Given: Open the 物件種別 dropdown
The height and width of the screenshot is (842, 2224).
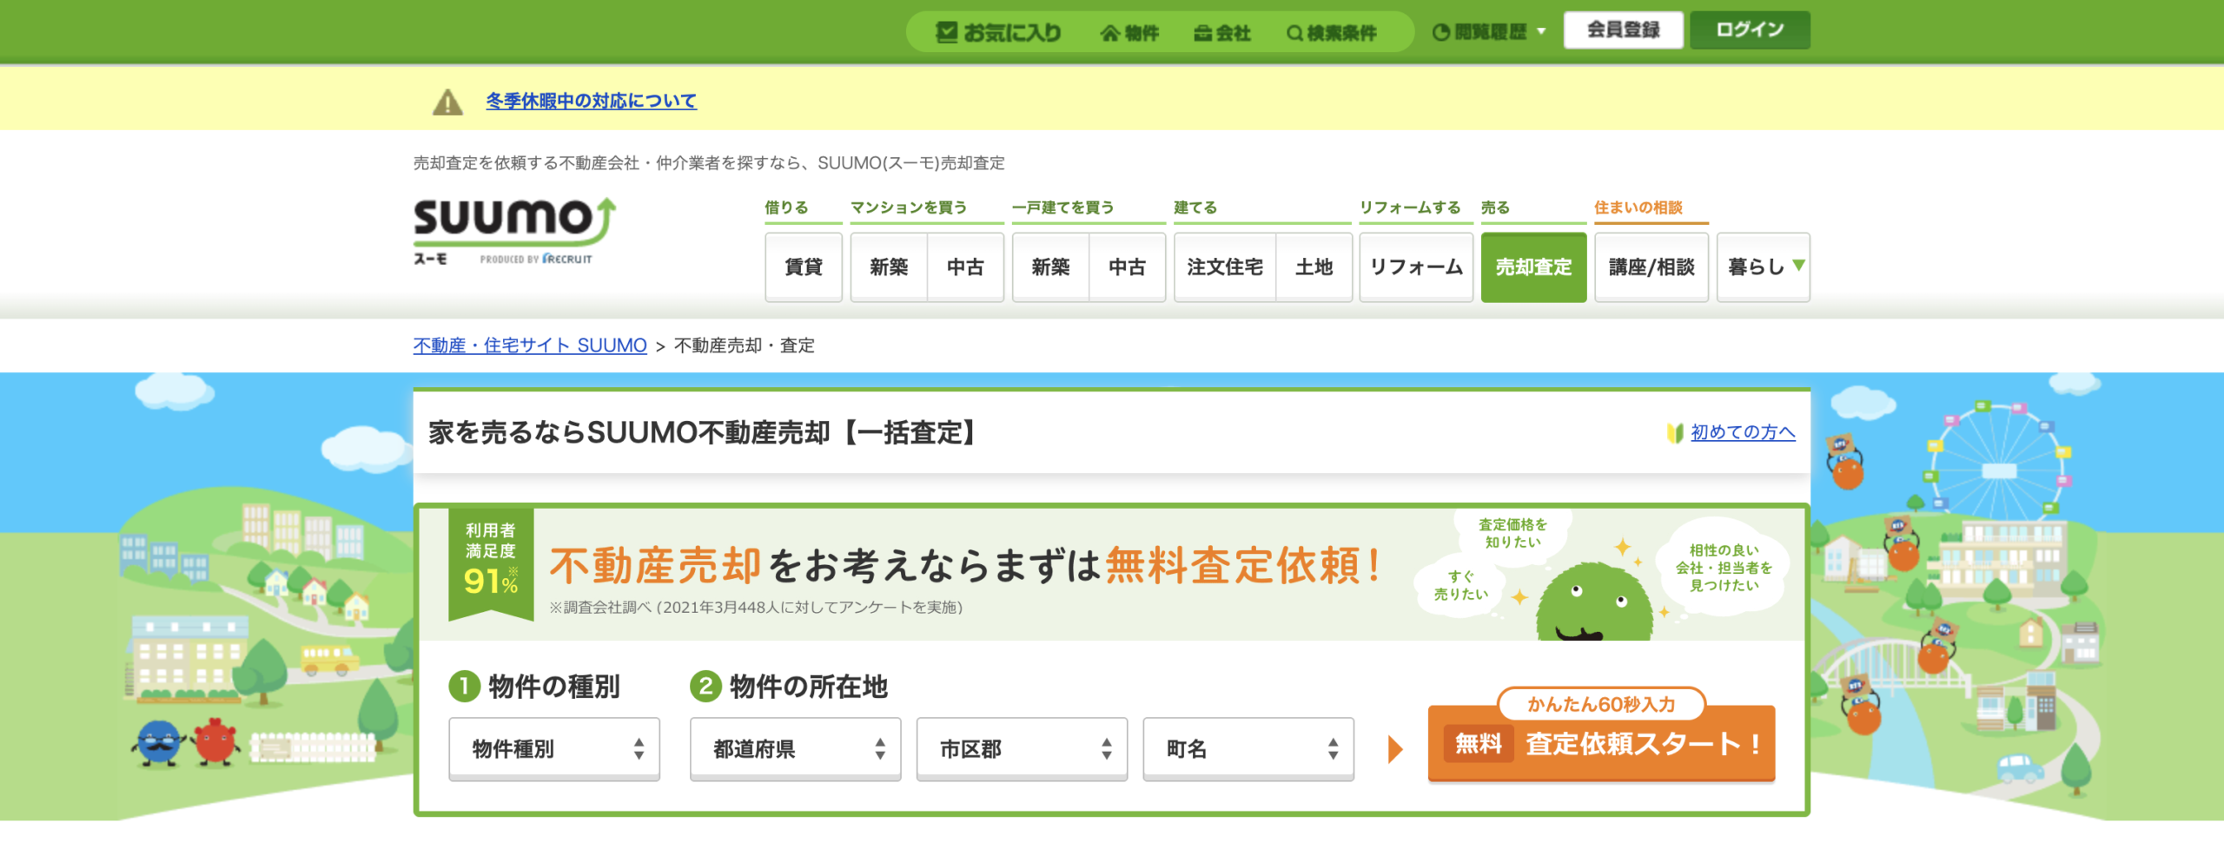Looking at the screenshot, I should coord(554,748).
